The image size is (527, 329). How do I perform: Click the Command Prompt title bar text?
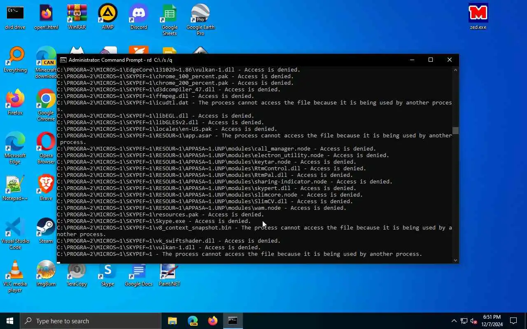pyautogui.click(x=120, y=60)
